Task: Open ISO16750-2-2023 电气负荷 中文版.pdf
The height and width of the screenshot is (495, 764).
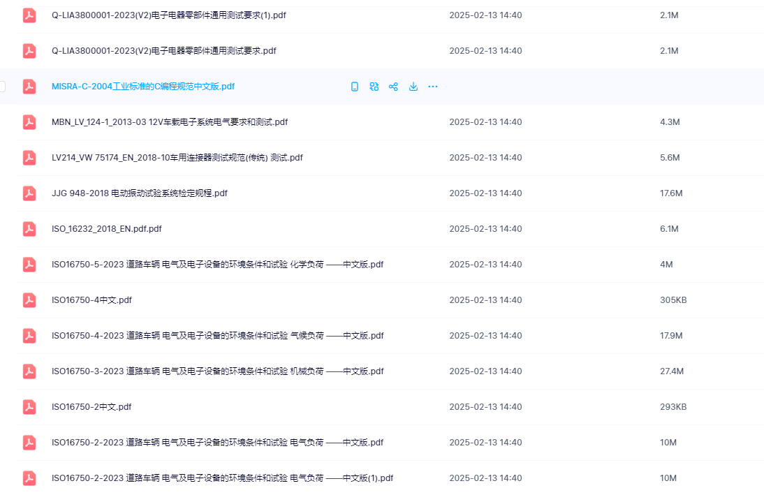Action: click(x=217, y=443)
